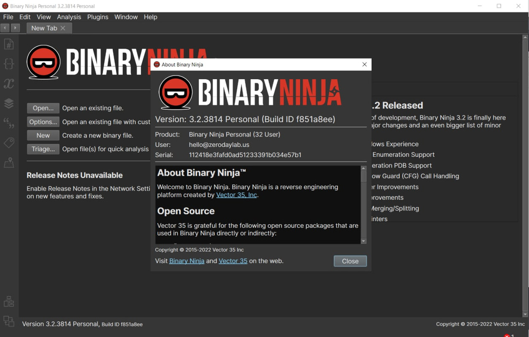The height and width of the screenshot is (337, 529).
Task: Open the Types sidebar panel icon
Action: (9, 64)
